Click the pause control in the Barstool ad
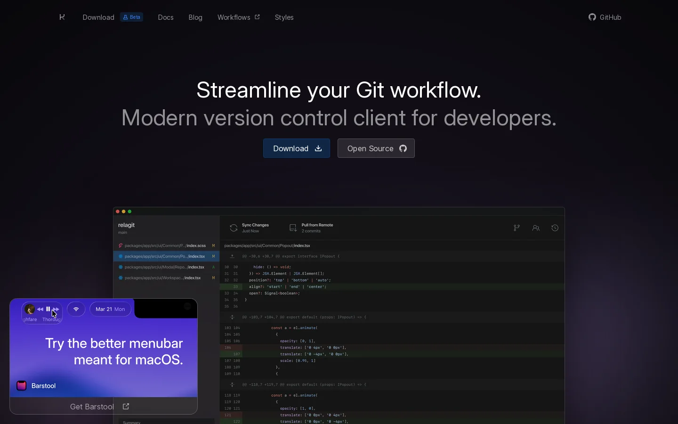The width and height of the screenshot is (678, 424). point(48,309)
